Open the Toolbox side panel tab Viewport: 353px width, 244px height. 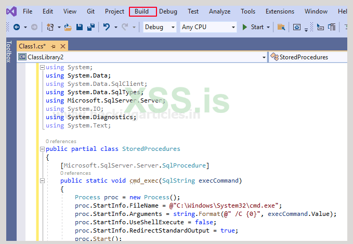tap(9, 52)
